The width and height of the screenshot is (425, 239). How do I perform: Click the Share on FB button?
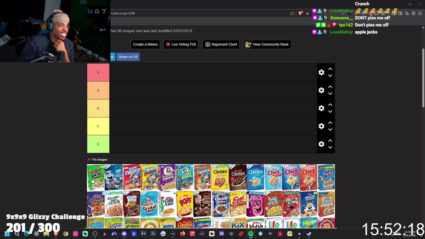(x=128, y=57)
